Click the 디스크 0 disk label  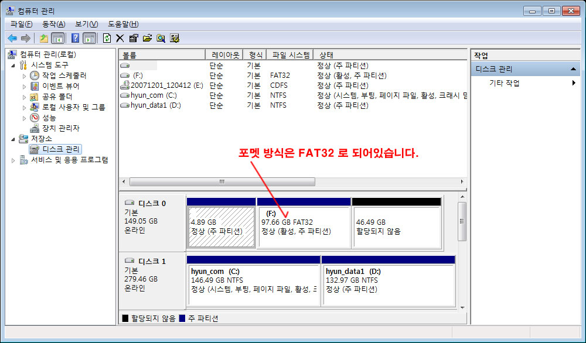(x=152, y=204)
